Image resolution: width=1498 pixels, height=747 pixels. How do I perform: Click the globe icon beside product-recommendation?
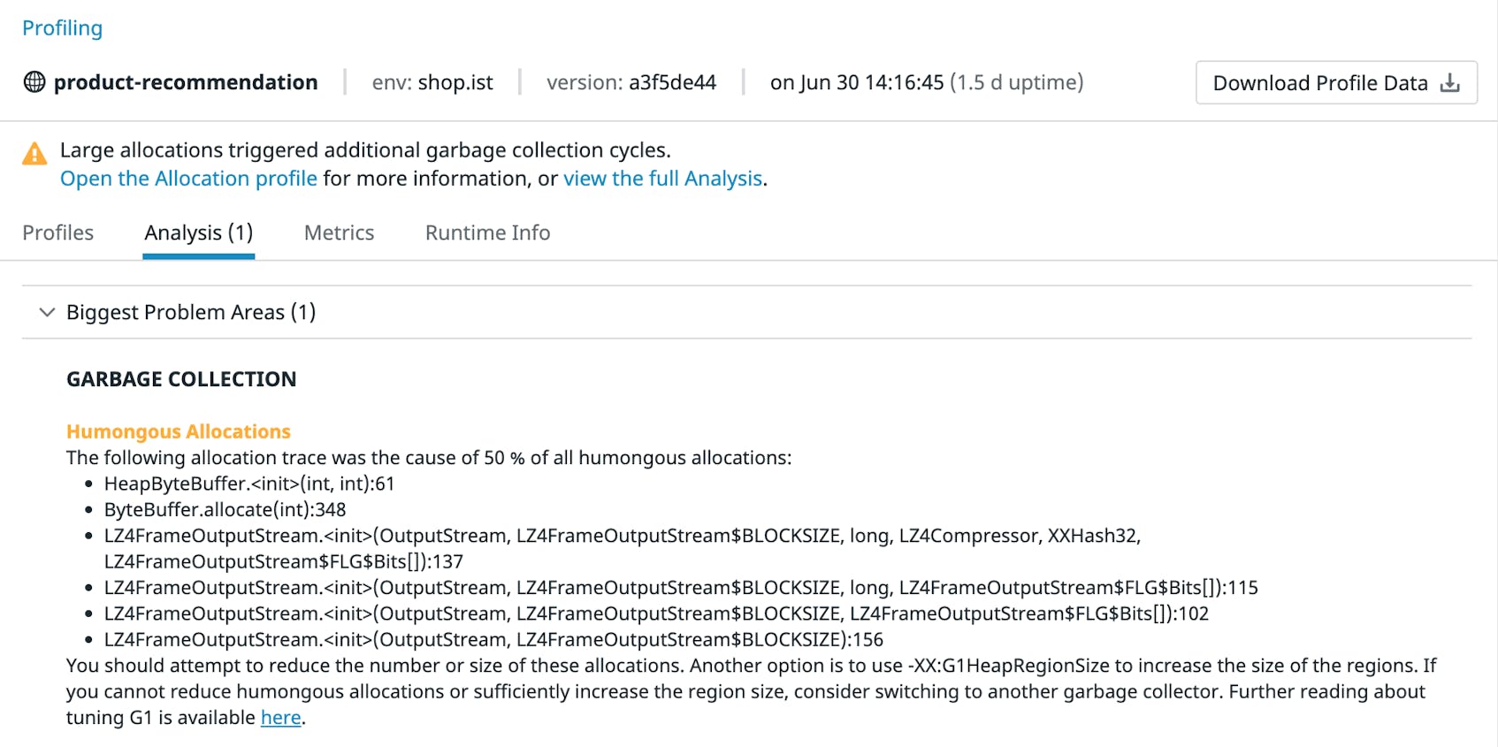click(34, 82)
